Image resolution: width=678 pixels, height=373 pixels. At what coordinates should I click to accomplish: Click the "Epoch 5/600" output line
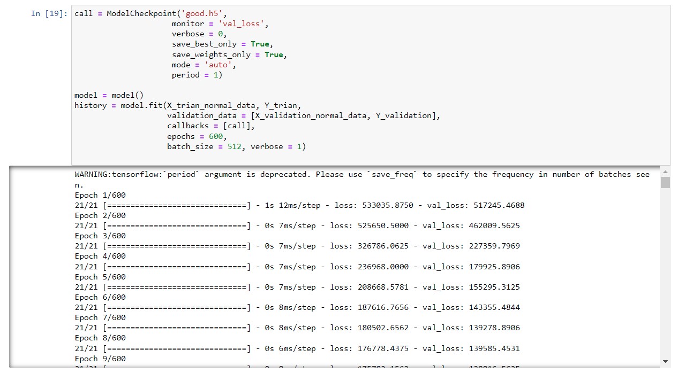[x=100, y=277]
